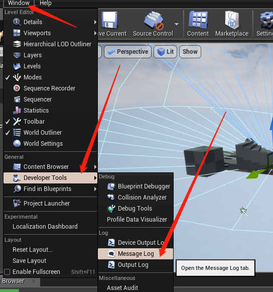Open the Source Control dropdown arrow
The height and width of the screenshot is (292, 273).
177,24
